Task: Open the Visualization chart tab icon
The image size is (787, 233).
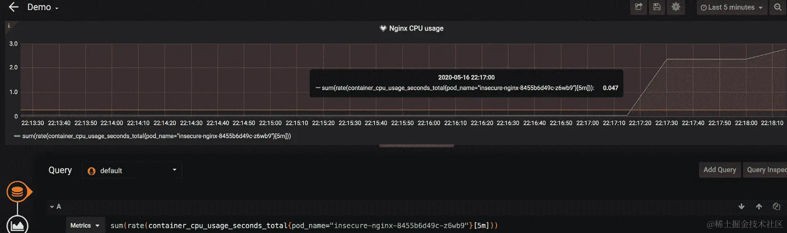Action: pos(18,225)
